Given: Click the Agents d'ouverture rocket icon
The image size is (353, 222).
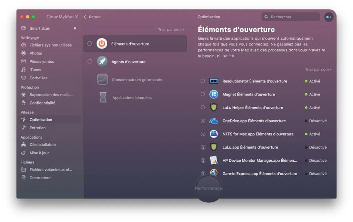Looking at the screenshot, I should point(102,61).
